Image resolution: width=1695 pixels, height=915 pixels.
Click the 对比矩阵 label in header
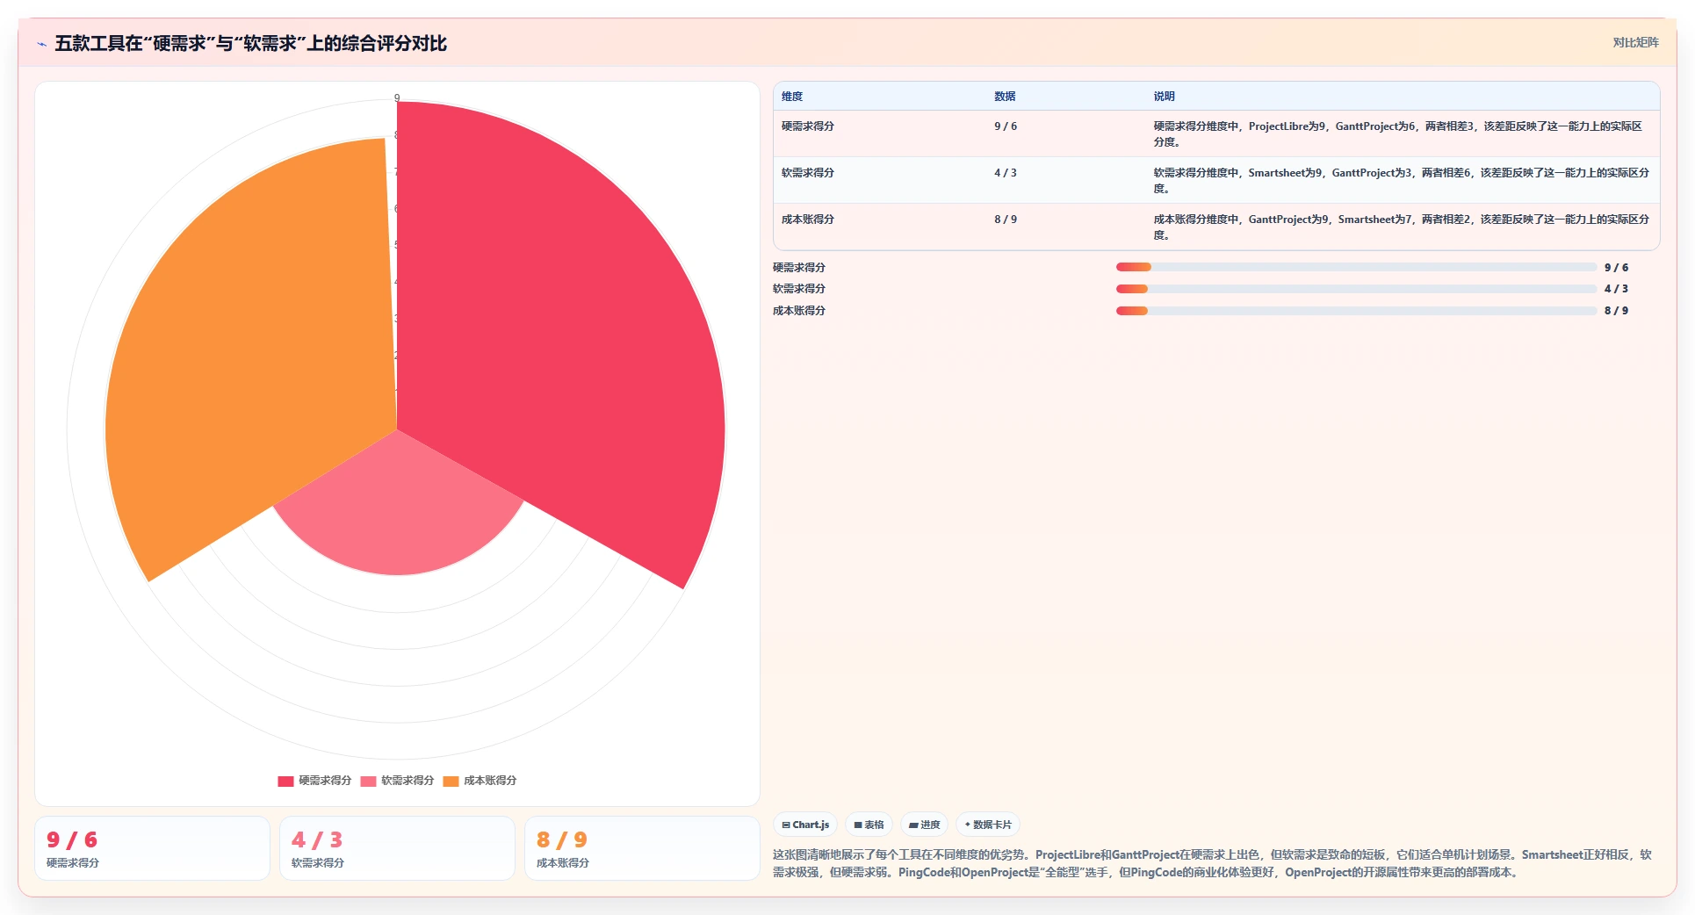(x=1635, y=42)
